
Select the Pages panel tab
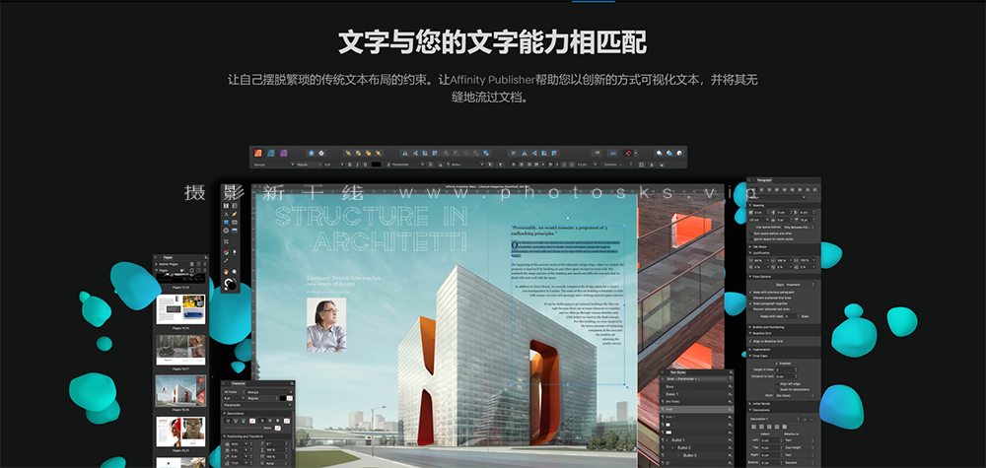click(168, 257)
